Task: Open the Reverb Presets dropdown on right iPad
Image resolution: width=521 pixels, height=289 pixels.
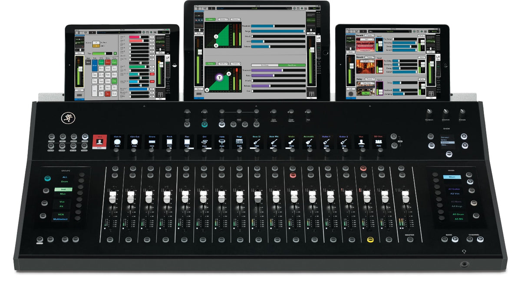Action: (x=370, y=36)
